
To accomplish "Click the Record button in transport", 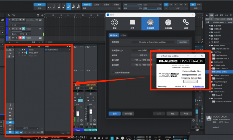I will coord(123,138).
